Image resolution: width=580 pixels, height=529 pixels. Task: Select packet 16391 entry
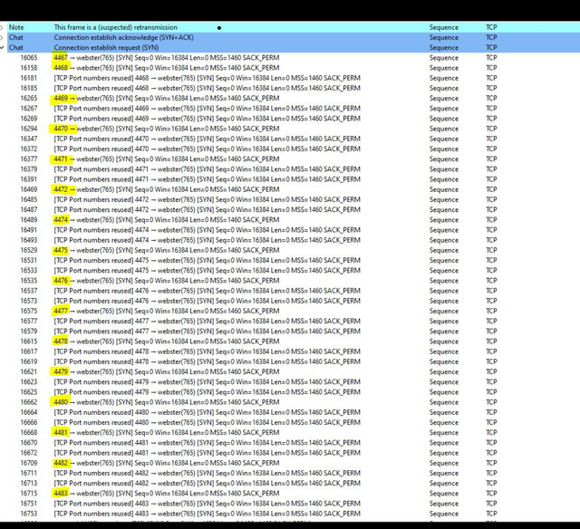pyautogui.click(x=290, y=179)
